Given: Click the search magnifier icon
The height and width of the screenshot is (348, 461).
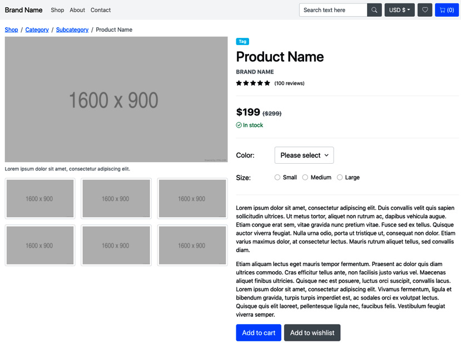Looking at the screenshot, I should coord(374,10).
